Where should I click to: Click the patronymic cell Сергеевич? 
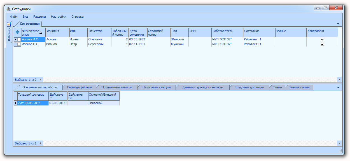[x=99, y=44]
